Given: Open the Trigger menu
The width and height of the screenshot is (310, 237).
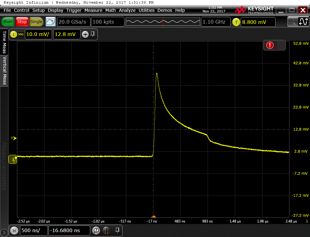Looking at the screenshot, I should [x=74, y=10].
